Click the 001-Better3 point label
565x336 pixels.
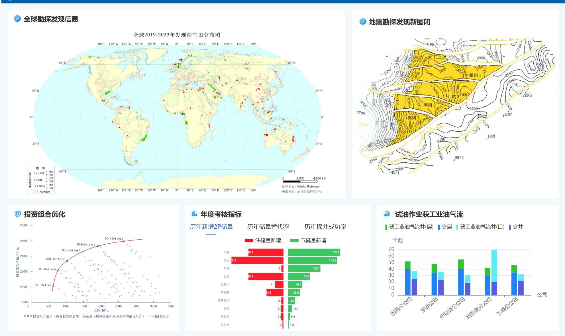[x=71, y=250]
